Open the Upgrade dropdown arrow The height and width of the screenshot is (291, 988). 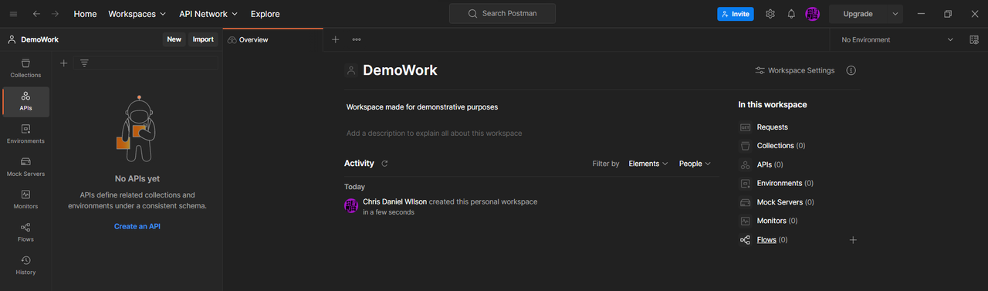pos(895,14)
